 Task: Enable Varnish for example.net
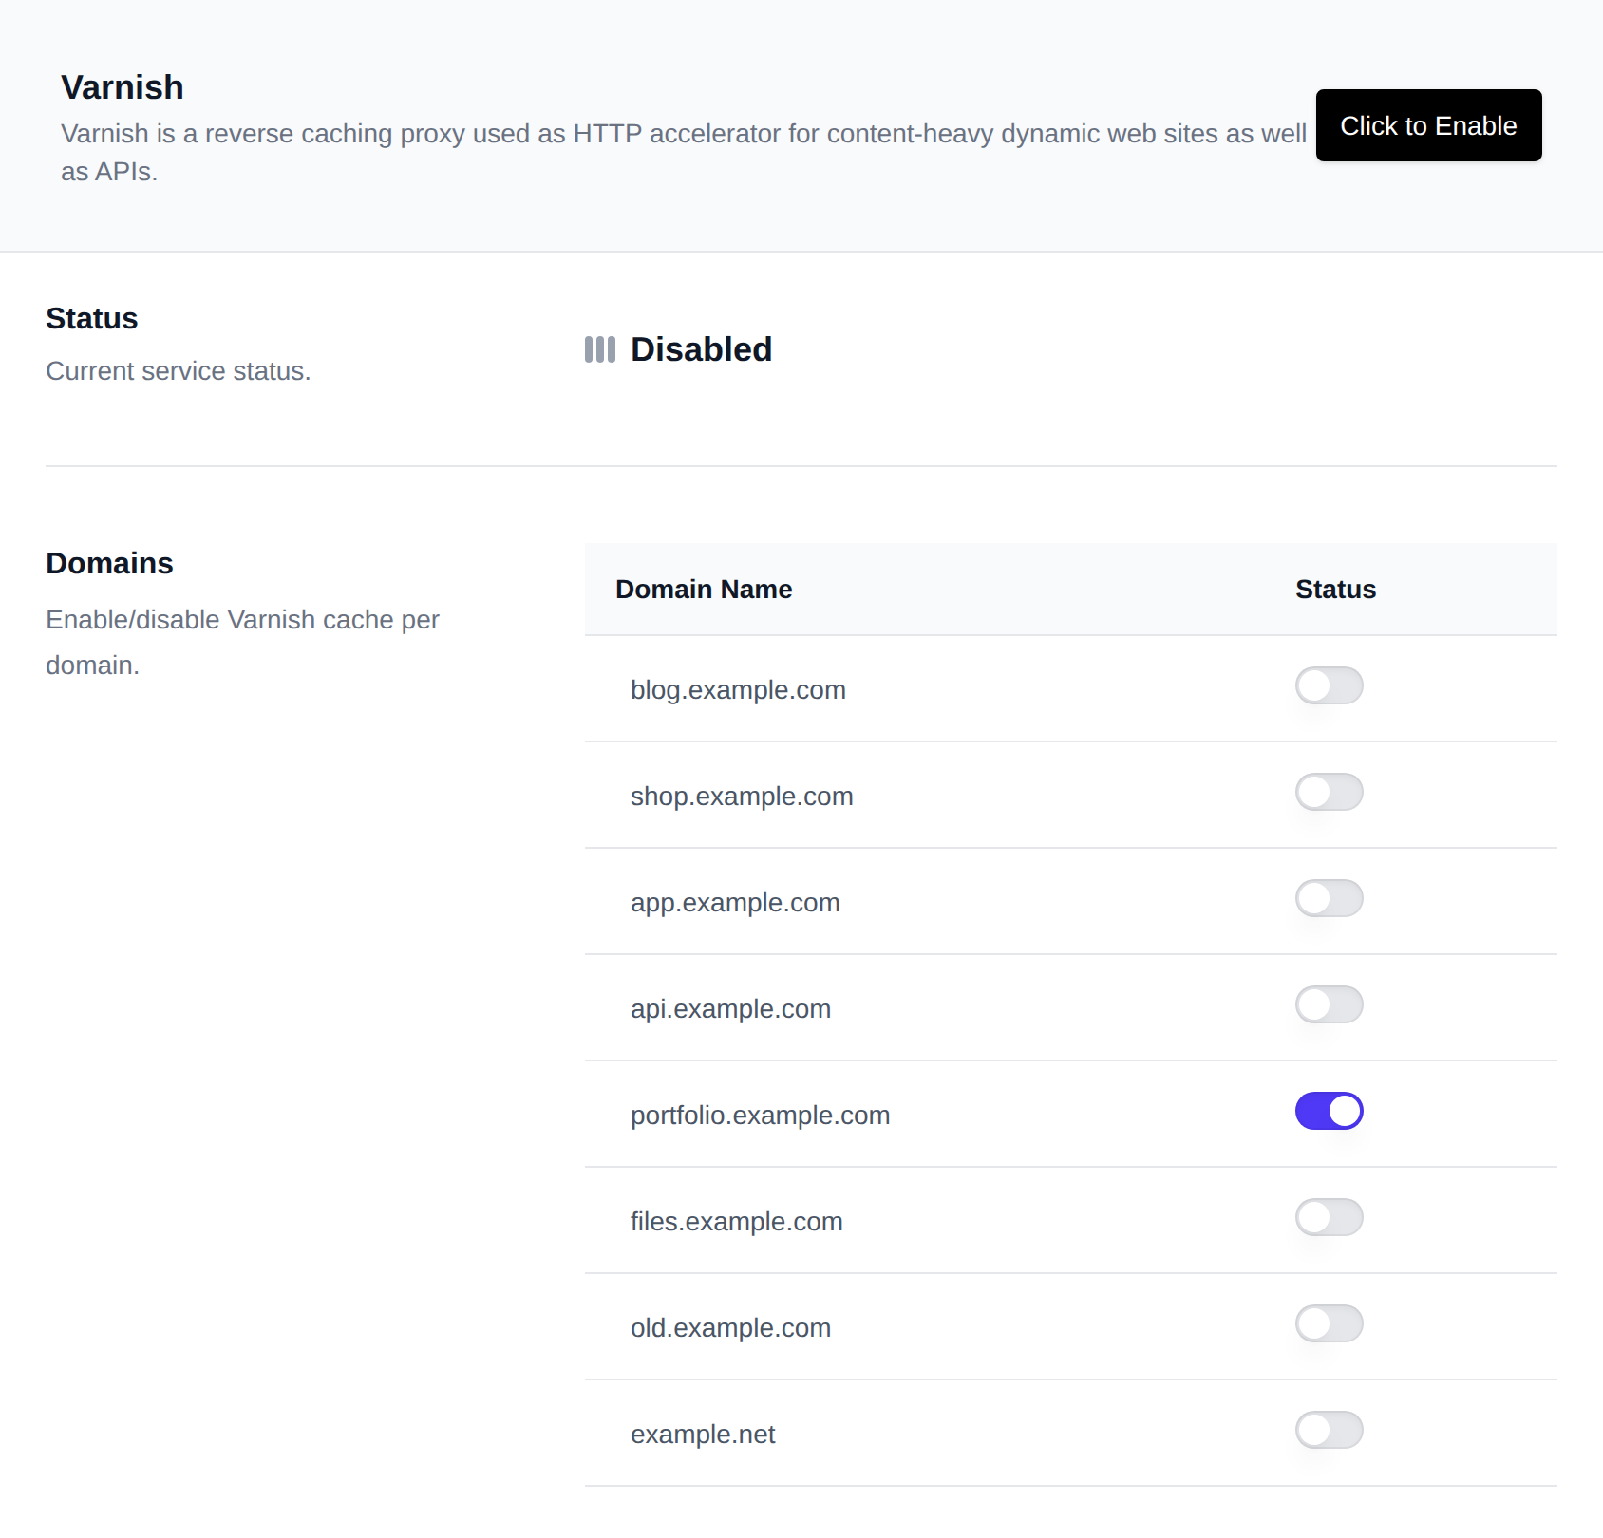pos(1330,1430)
